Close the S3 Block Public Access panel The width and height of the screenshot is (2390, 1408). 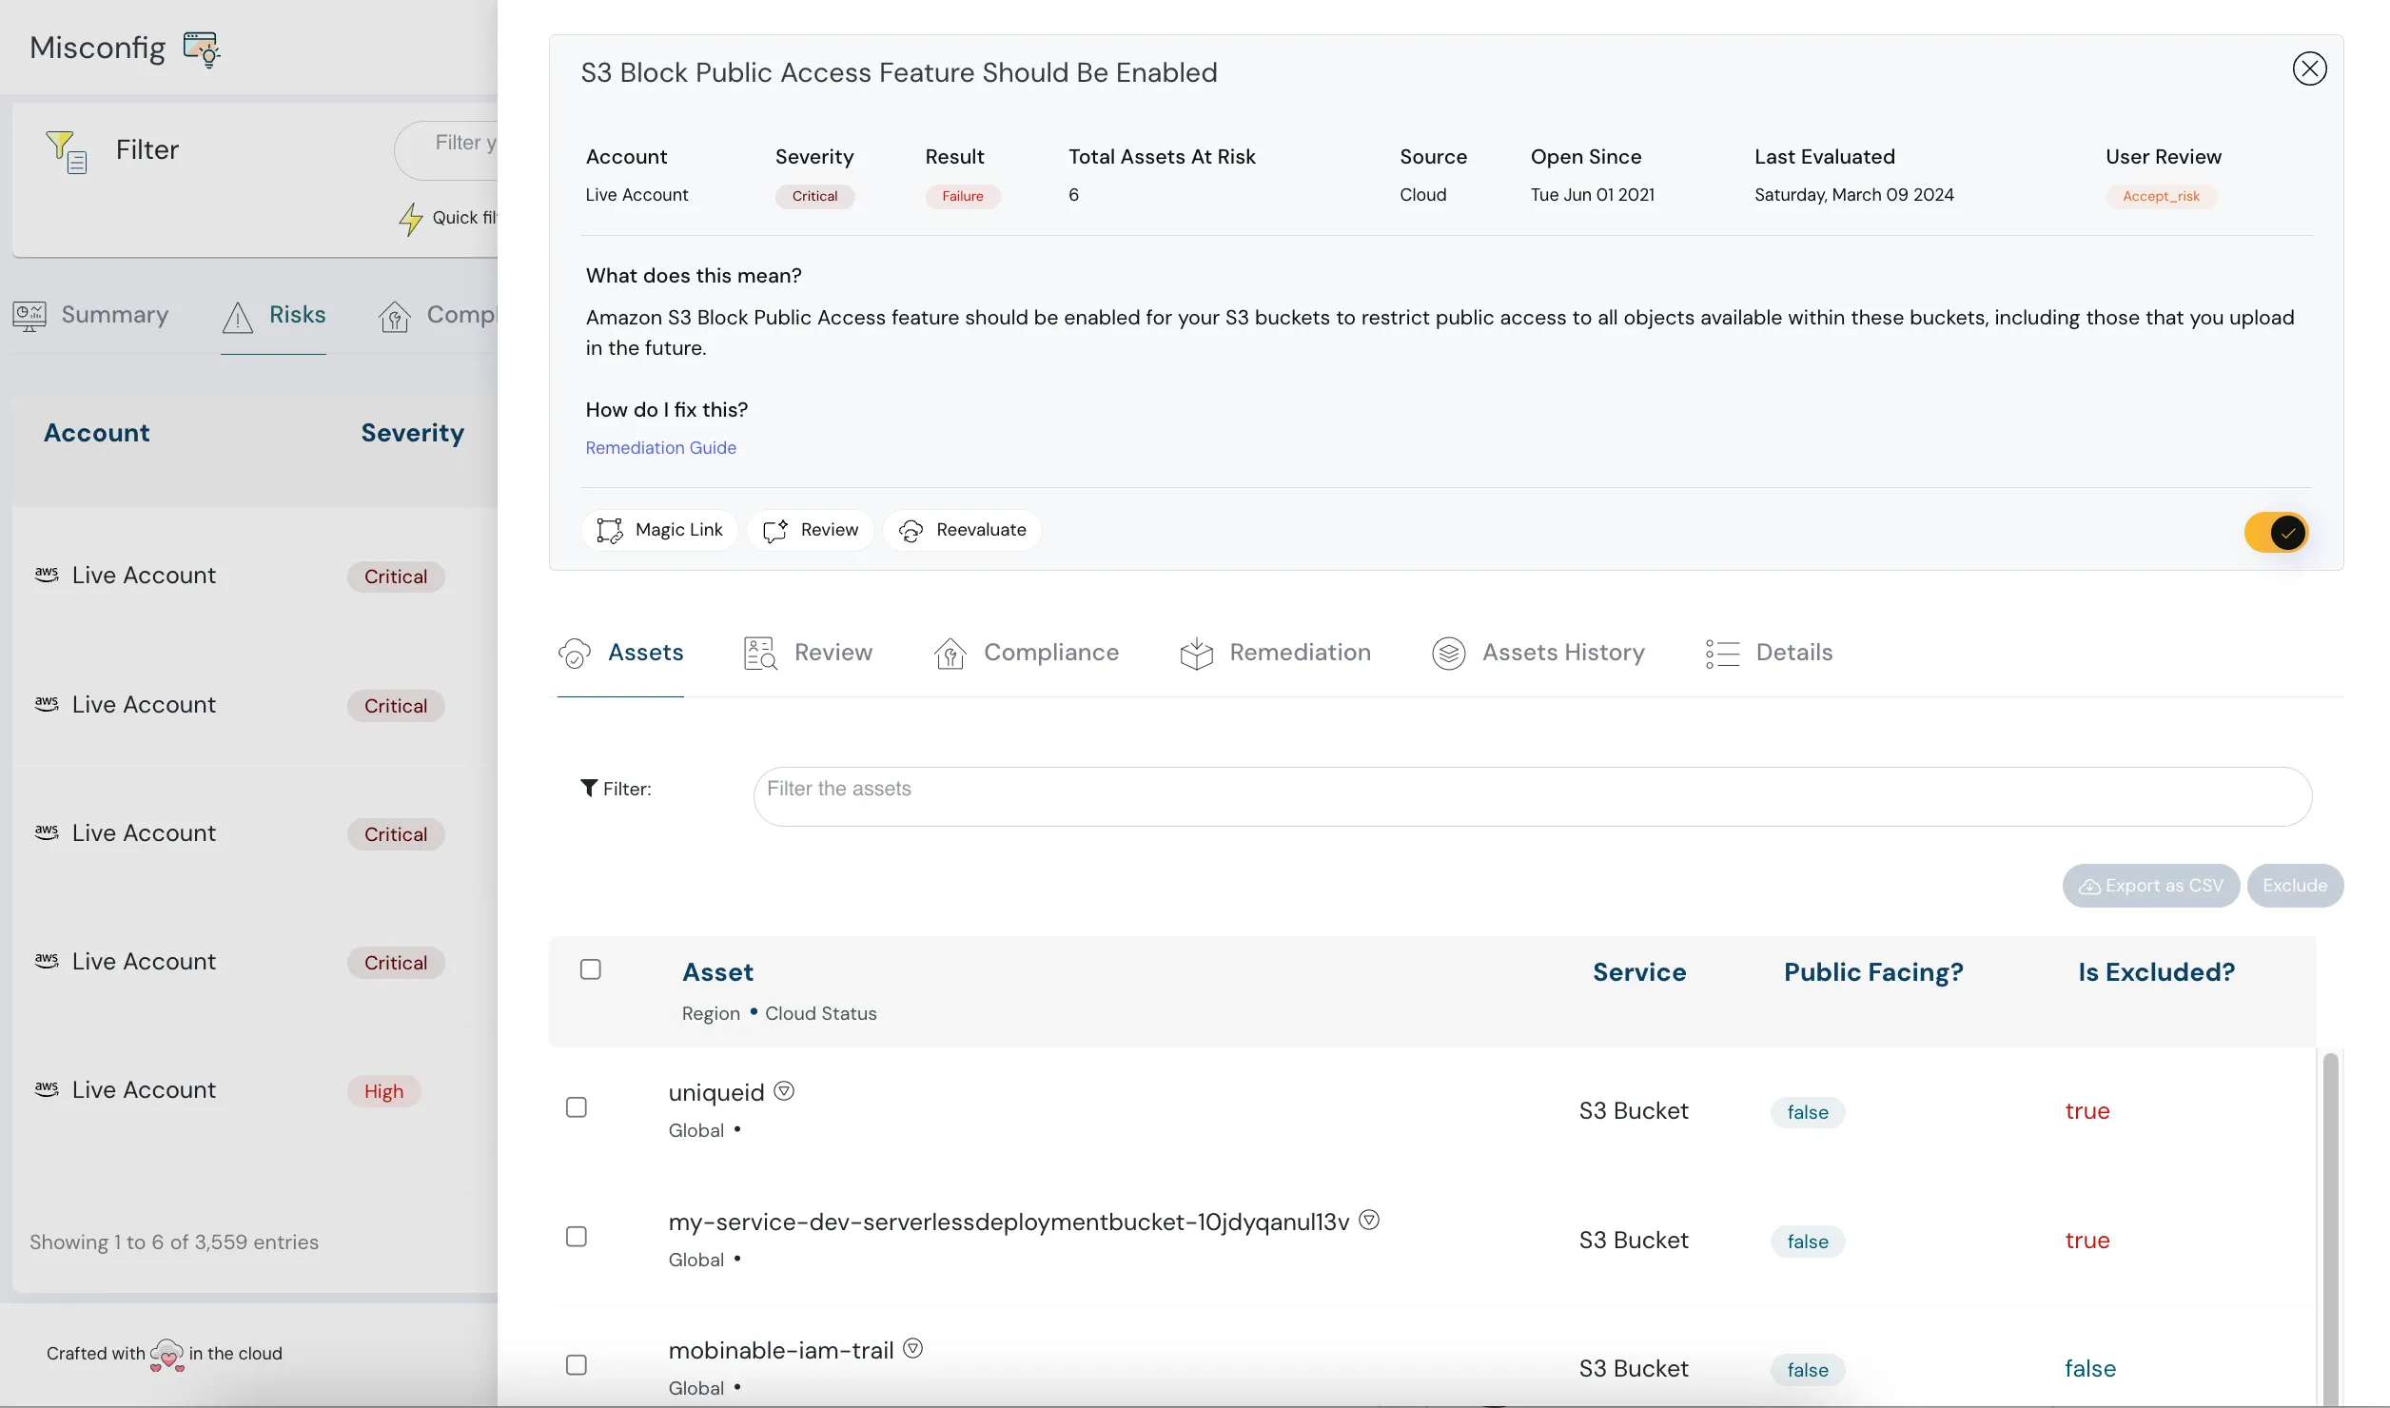pyautogui.click(x=2308, y=69)
